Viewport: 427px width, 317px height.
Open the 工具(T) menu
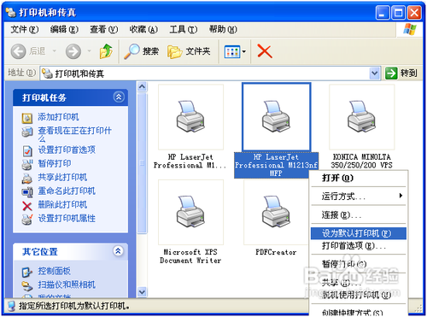184,29
